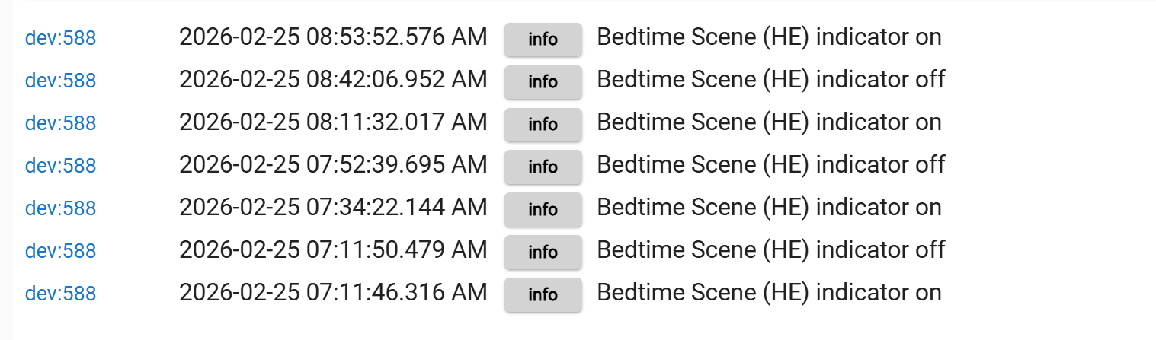Follow dev:588 link on 08:11:32.017 AM row

(60, 123)
